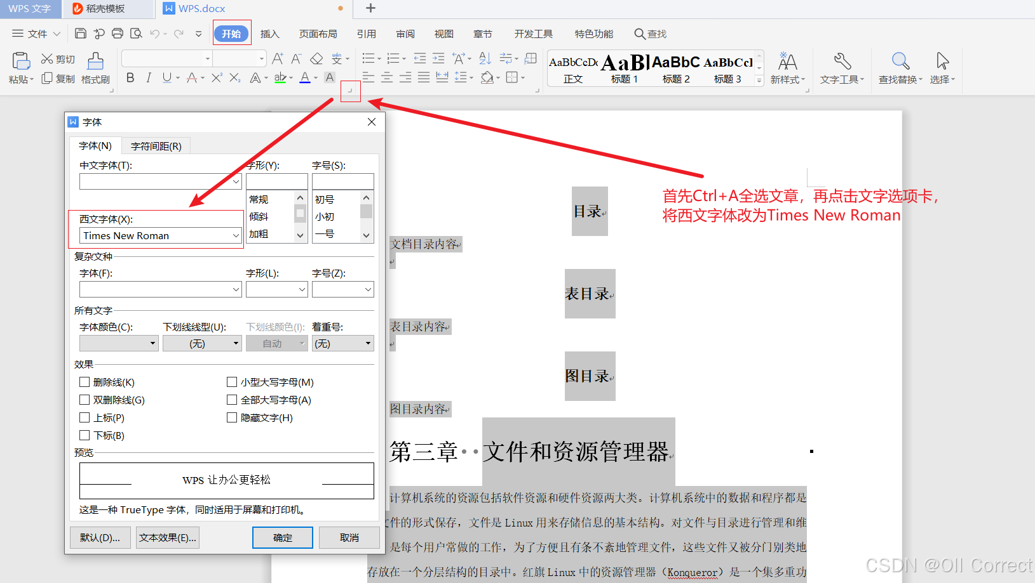This screenshot has width=1035, height=583.
Task: Toggle Italic formatting
Action: coord(149,77)
